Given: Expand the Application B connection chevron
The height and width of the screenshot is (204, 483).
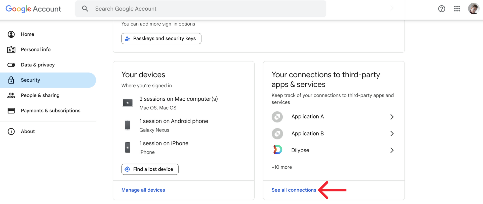Looking at the screenshot, I should click(x=392, y=133).
